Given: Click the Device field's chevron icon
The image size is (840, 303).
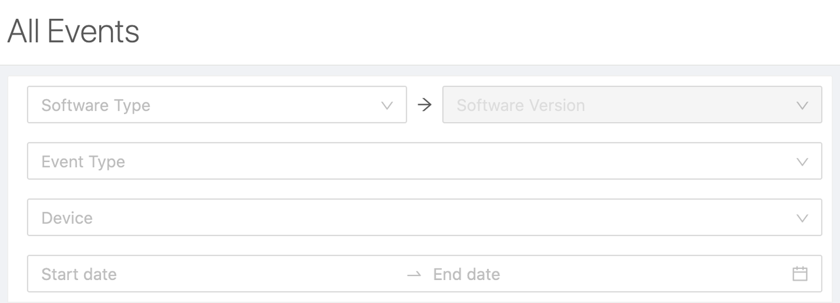Looking at the screenshot, I should [x=801, y=218].
